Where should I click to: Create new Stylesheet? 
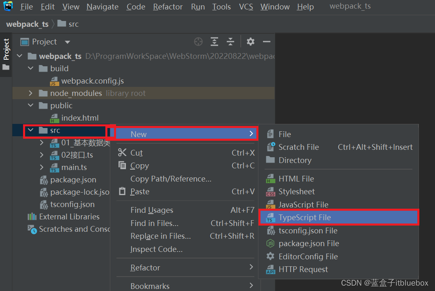338,192
